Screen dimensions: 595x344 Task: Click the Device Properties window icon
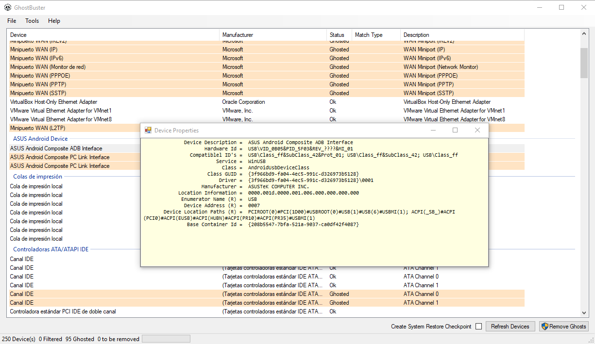click(x=148, y=131)
